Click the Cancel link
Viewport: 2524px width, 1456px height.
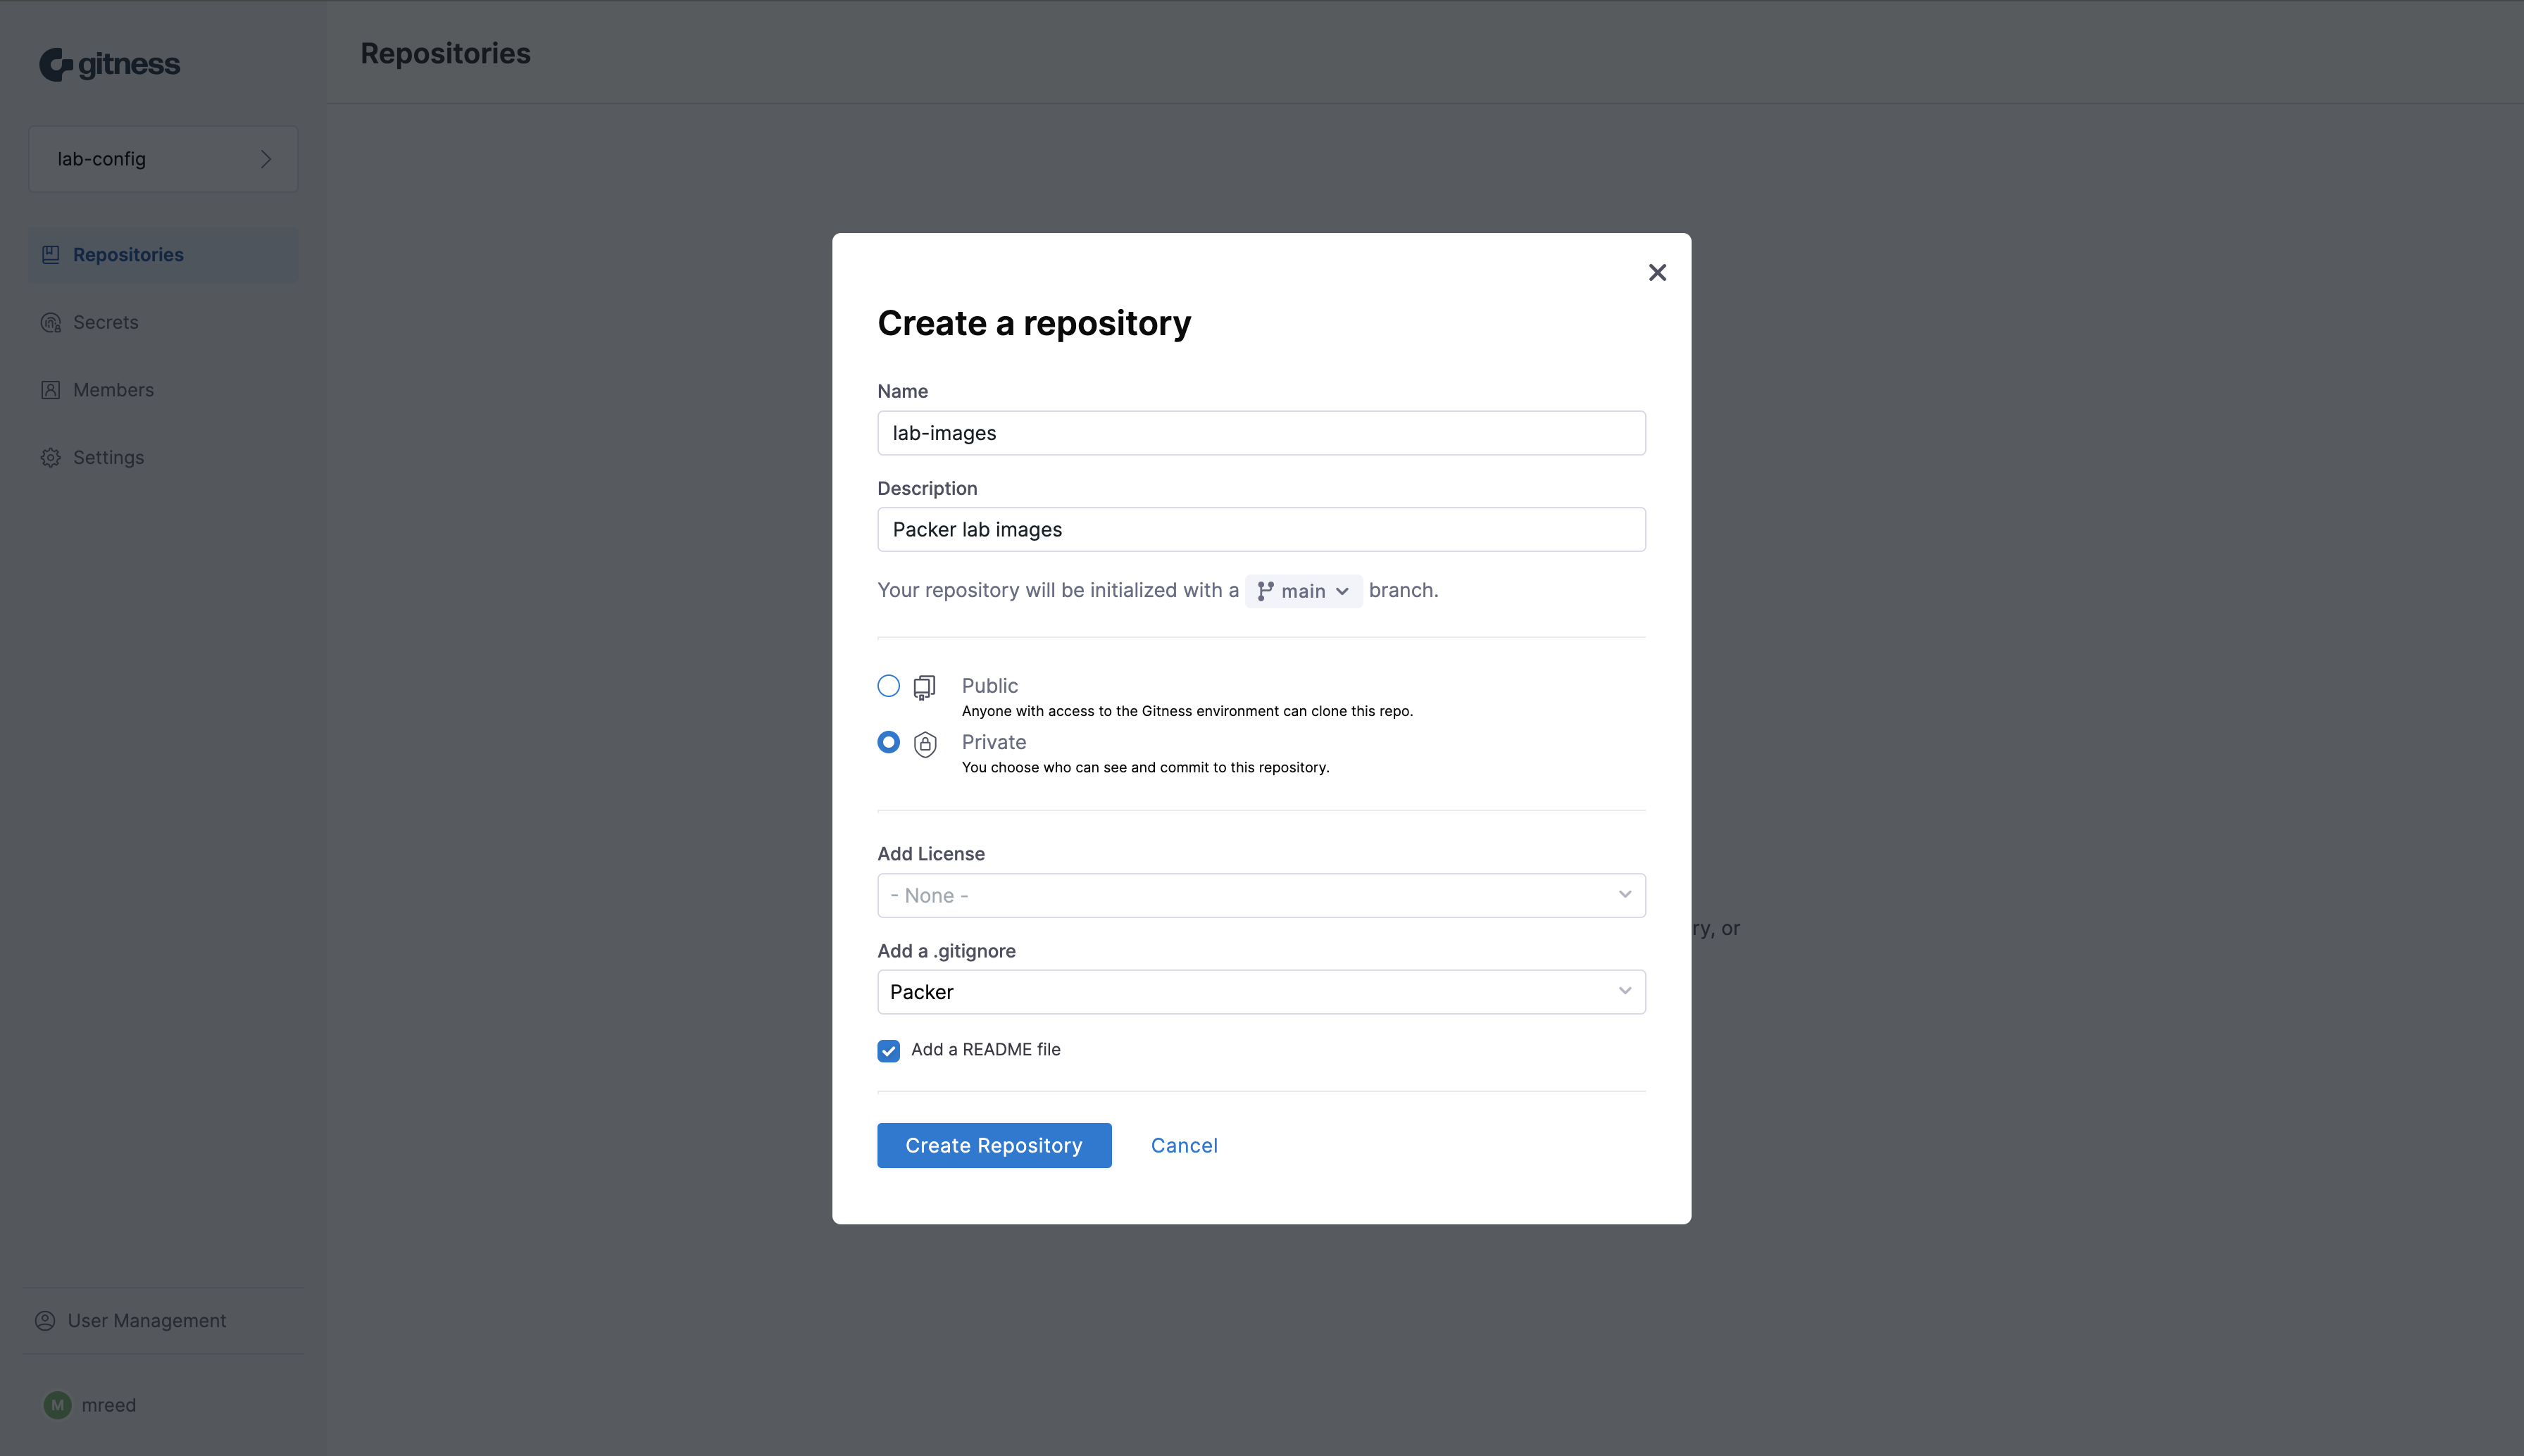[x=1184, y=1145]
